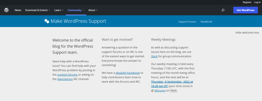
Task: Click the Slack link under Weekly Meetings
Action: tap(154, 57)
